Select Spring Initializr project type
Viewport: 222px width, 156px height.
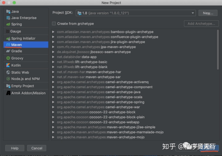coord(26,38)
